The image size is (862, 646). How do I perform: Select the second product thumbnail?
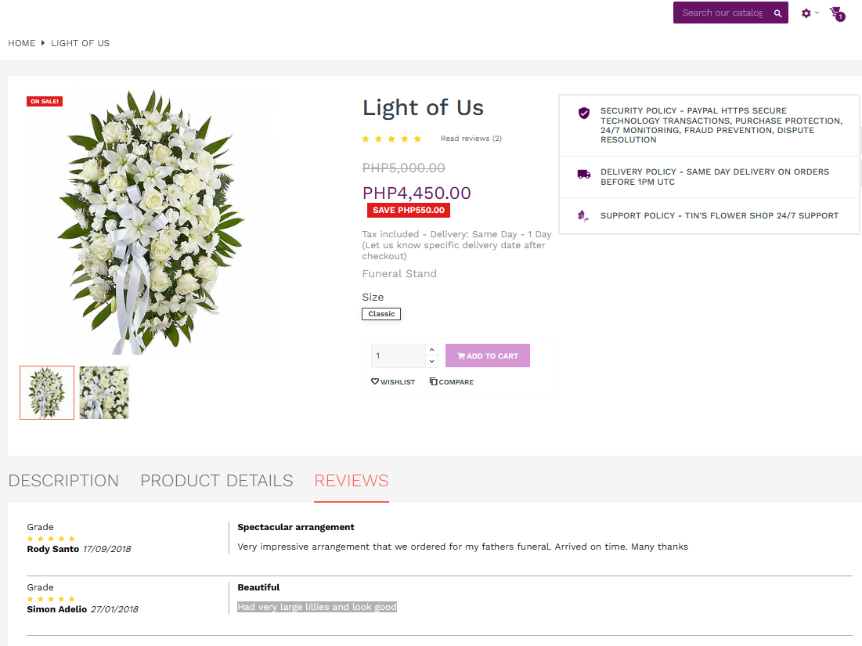(104, 393)
